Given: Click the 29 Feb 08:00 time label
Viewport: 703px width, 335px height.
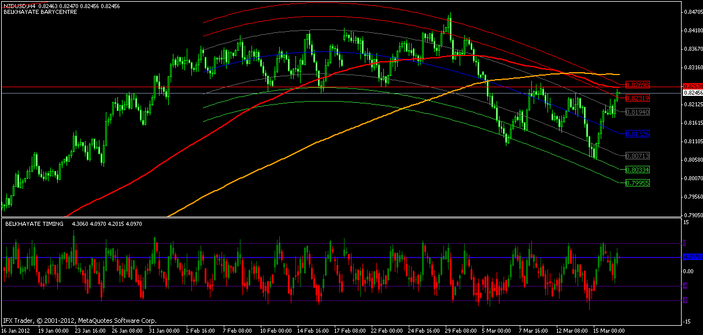Looking at the screenshot, I should pyautogui.click(x=461, y=331).
